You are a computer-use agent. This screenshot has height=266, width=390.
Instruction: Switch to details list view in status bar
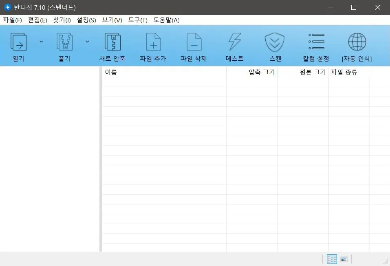332,259
